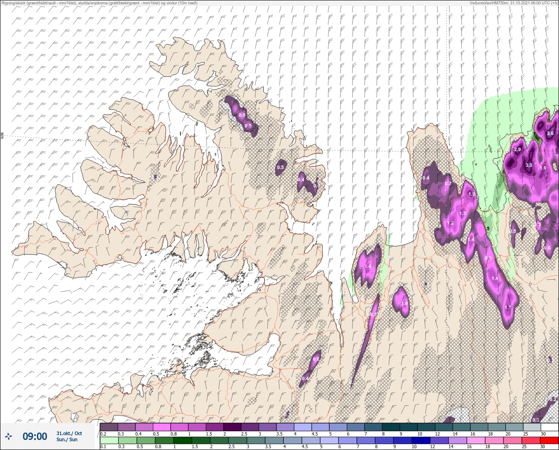
Task: Select the bright magenta 0.5 swatch in top row
Action: pos(162,427)
